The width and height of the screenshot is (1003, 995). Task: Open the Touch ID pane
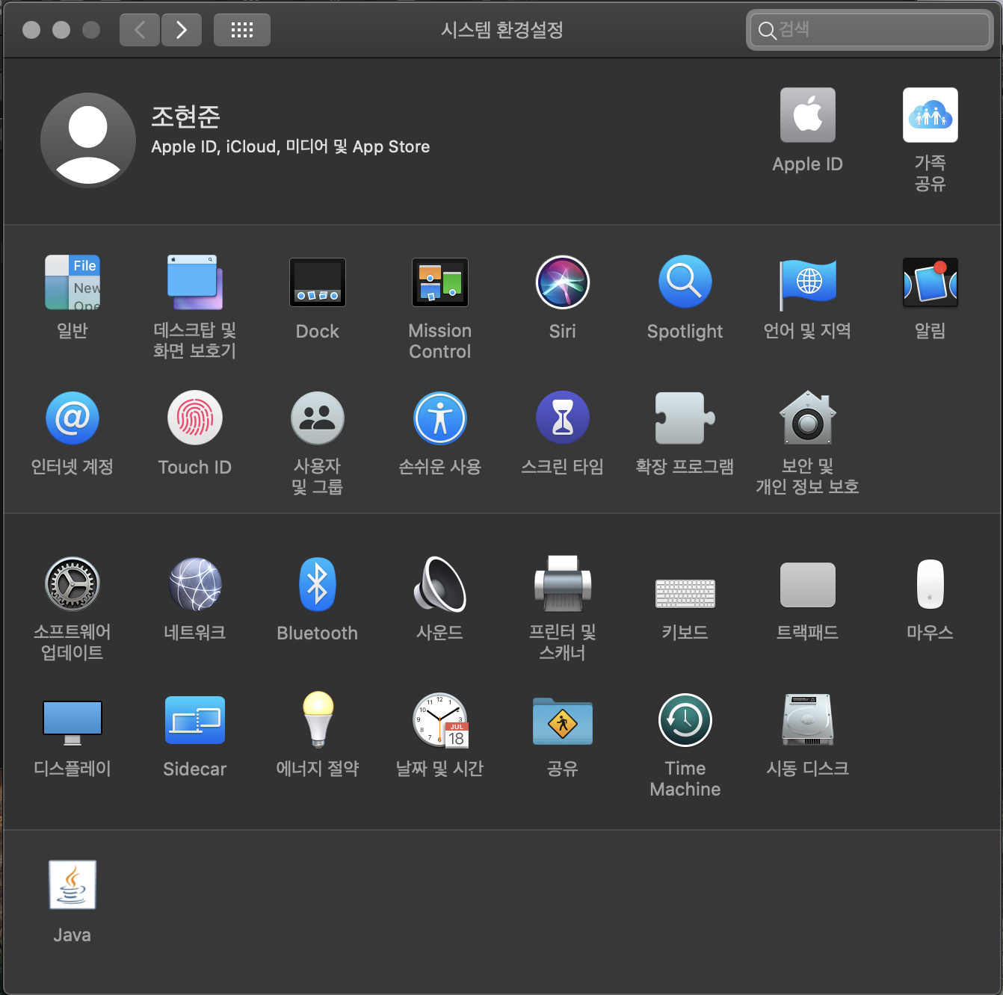pyautogui.click(x=195, y=418)
